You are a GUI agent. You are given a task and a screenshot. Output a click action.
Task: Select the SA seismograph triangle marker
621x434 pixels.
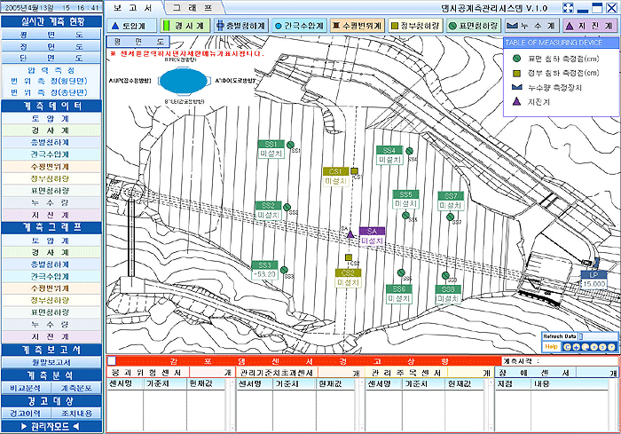pos(351,233)
